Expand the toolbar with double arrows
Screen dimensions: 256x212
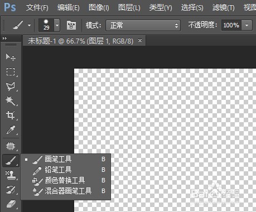4,38
